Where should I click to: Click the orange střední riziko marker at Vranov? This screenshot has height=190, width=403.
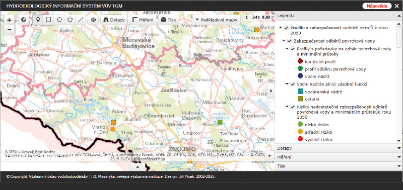[112, 129]
